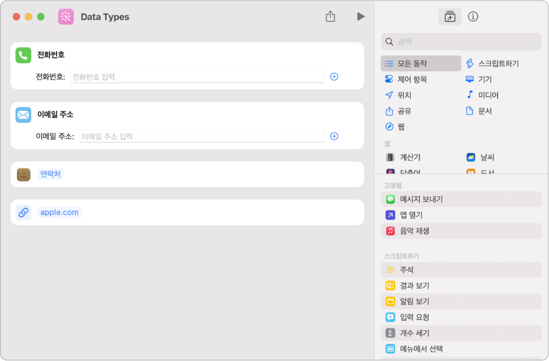Choose the 입력 요청 action
This screenshot has width=549, height=361.
(x=461, y=317)
